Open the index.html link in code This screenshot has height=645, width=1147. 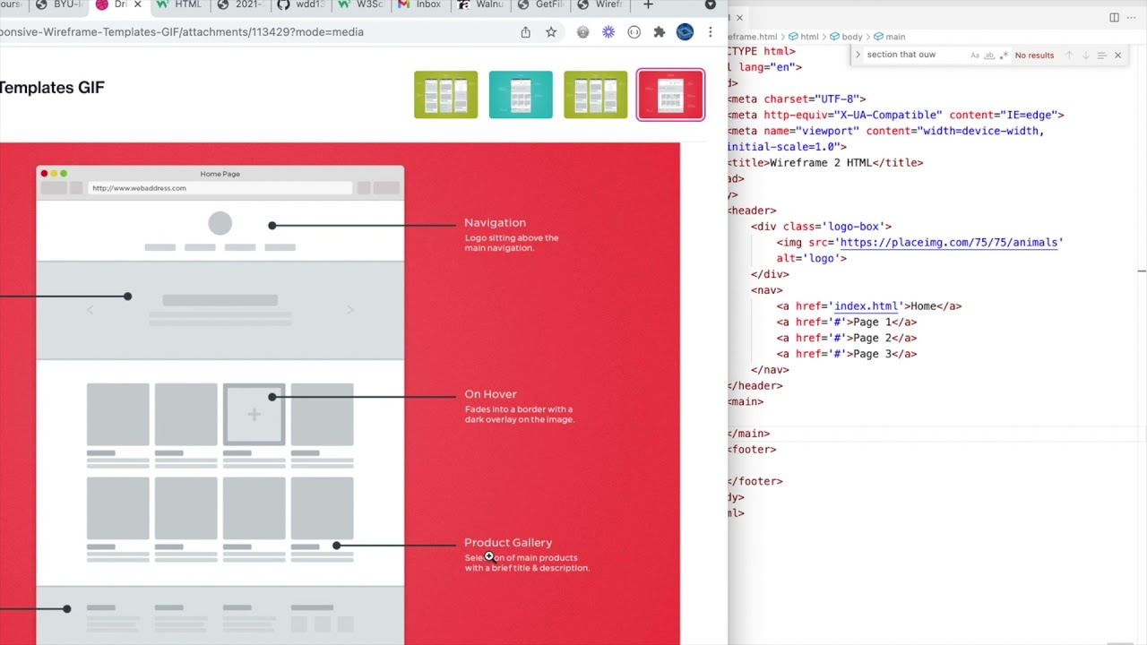click(x=868, y=306)
